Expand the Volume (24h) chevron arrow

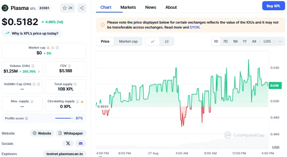tap(38, 71)
